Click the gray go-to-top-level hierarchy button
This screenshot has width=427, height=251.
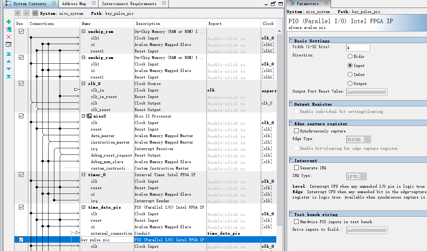17,13
